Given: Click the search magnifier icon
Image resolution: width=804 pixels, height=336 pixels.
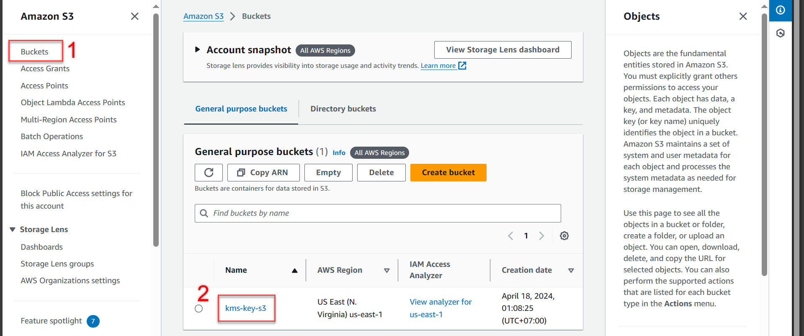Looking at the screenshot, I should 204,213.
